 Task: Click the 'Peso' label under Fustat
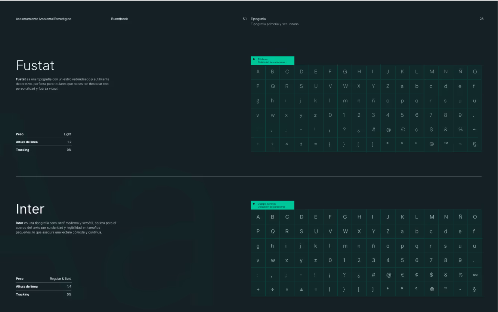coord(19,134)
